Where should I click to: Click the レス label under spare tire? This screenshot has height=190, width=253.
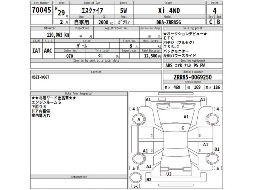click(x=136, y=186)
